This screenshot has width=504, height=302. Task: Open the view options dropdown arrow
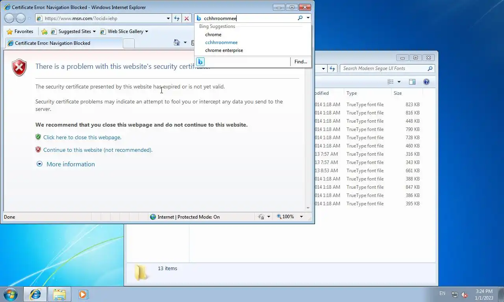pyautogui.click(x=399, y=82)
